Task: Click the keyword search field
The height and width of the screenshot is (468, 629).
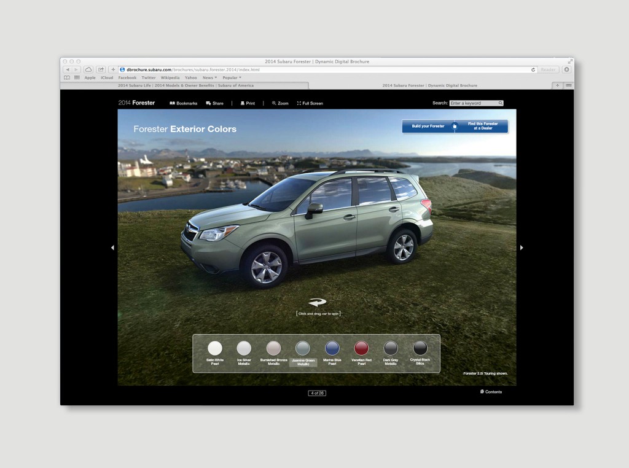Action: (x=476, y=103)
